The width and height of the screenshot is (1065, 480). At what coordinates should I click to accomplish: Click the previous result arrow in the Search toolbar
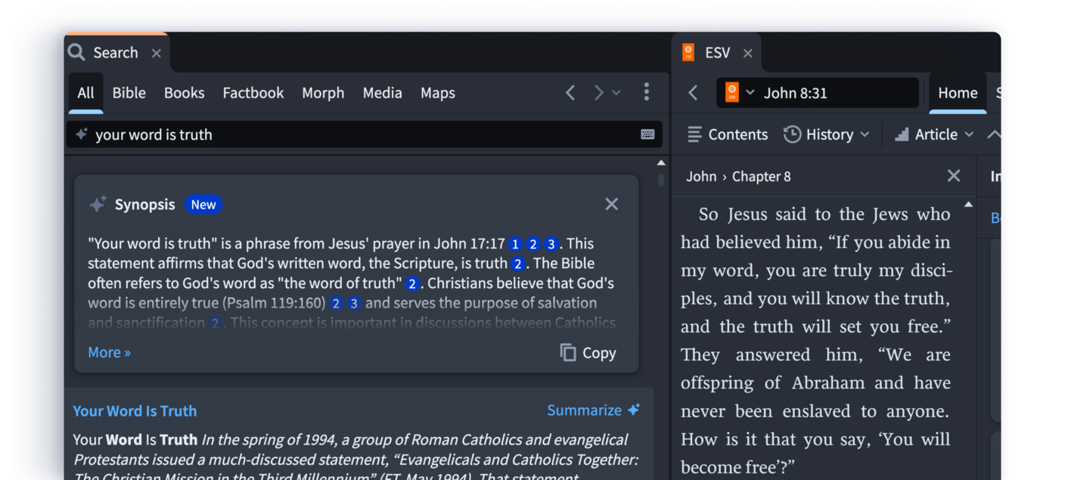pyautogui.click(x=570, y=92)
